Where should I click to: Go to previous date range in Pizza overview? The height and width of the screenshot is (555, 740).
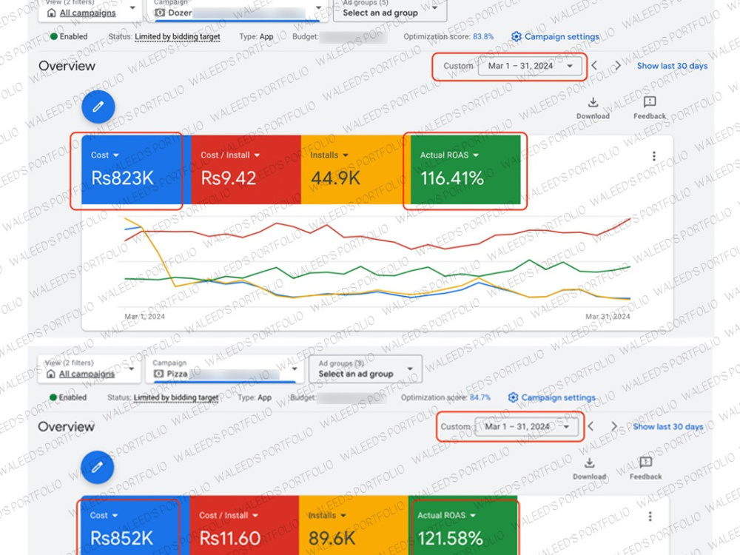click(591, 426)
